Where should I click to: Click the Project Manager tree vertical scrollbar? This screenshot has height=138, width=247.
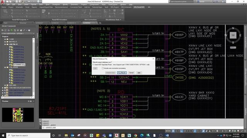point(34,67)
